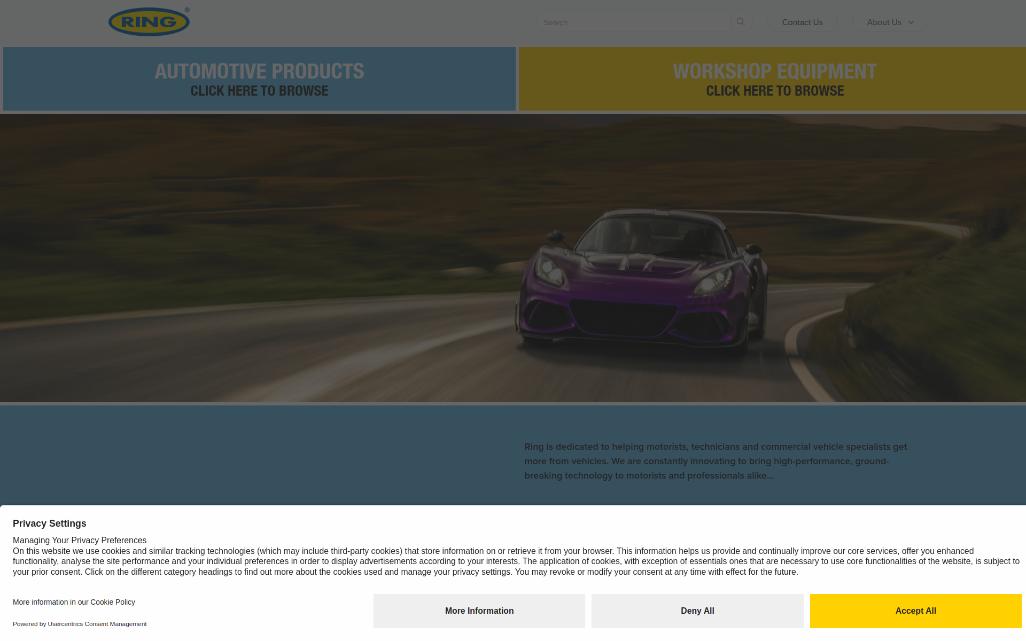1026x641 pixels.
Task: Click the Deny All button
Action: tap(697, 611)
